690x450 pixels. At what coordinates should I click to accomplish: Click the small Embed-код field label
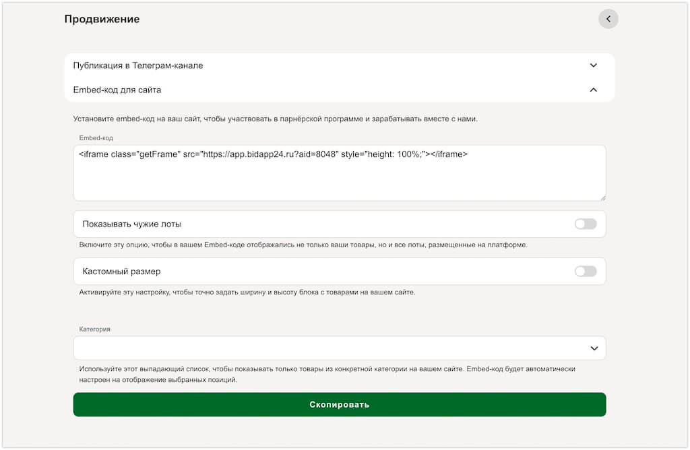tap(96, 137)
